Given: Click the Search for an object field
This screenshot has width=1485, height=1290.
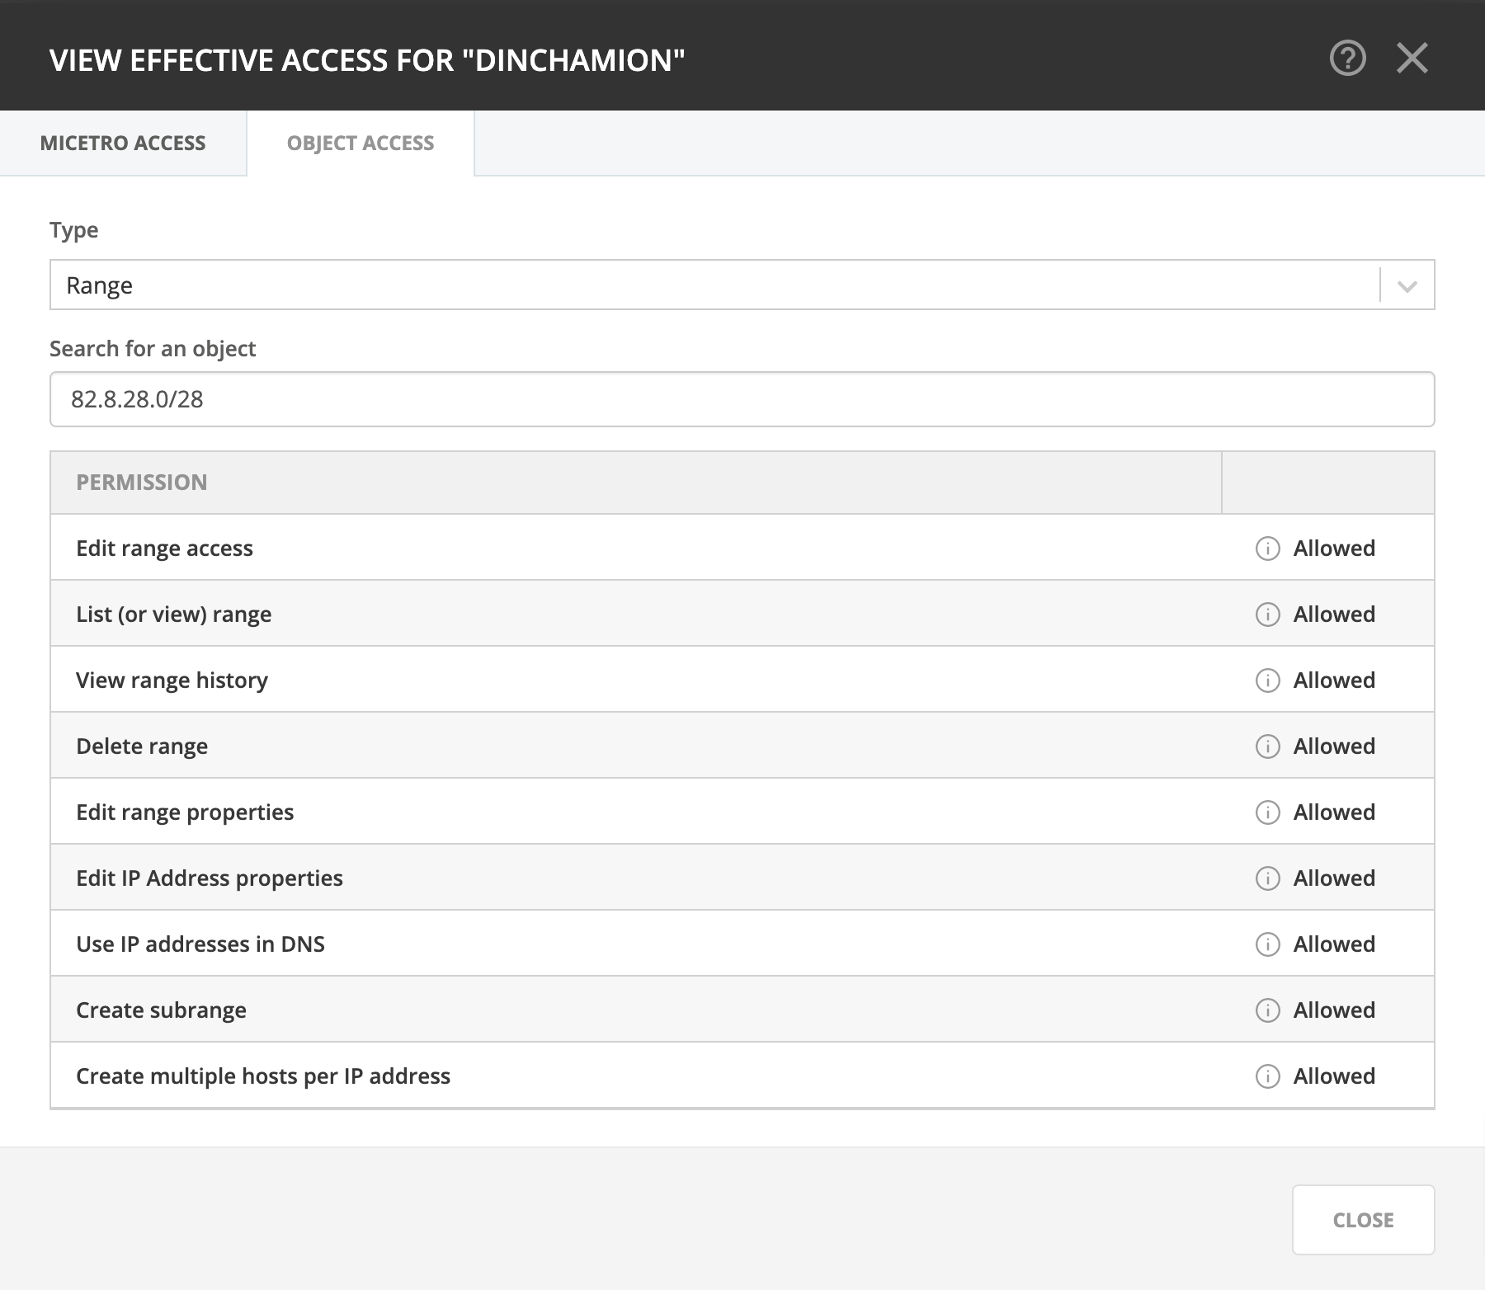Looking at the screenshot, I should coord(742,399).
